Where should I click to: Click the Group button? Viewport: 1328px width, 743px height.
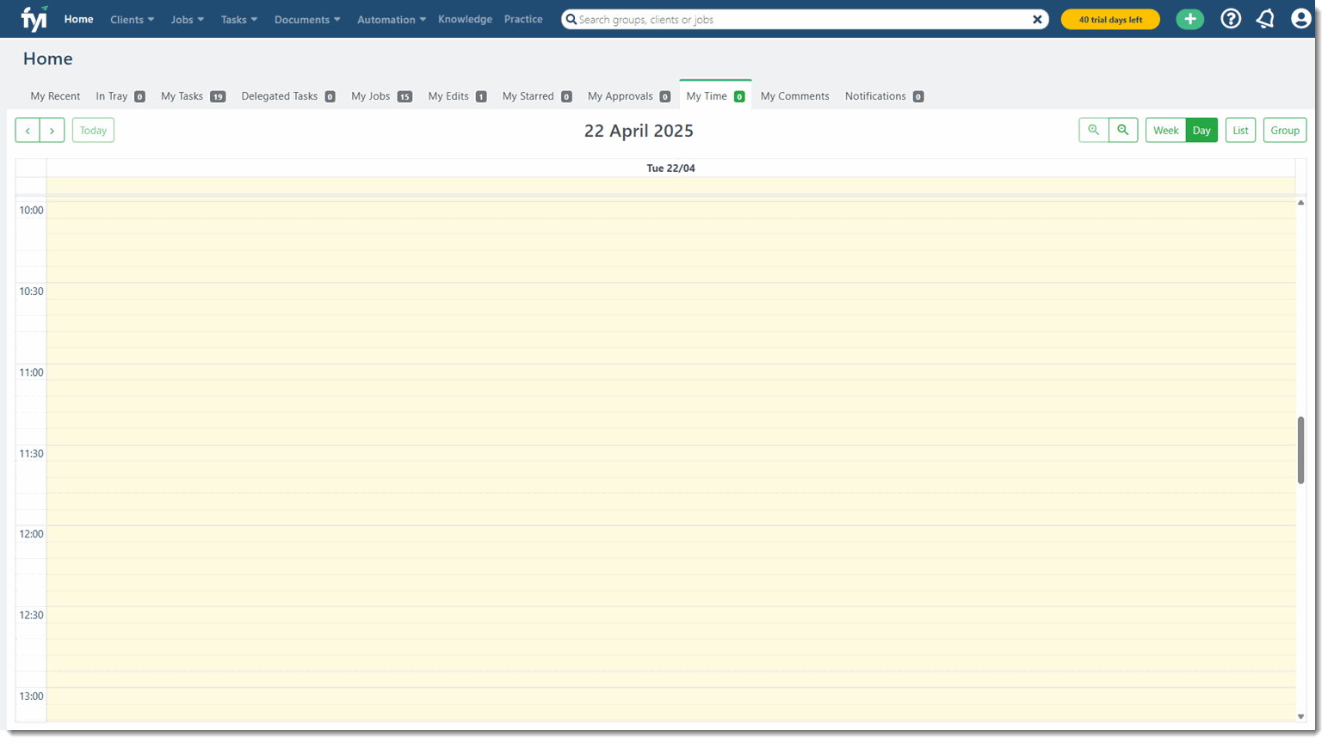click(1285, 131)
